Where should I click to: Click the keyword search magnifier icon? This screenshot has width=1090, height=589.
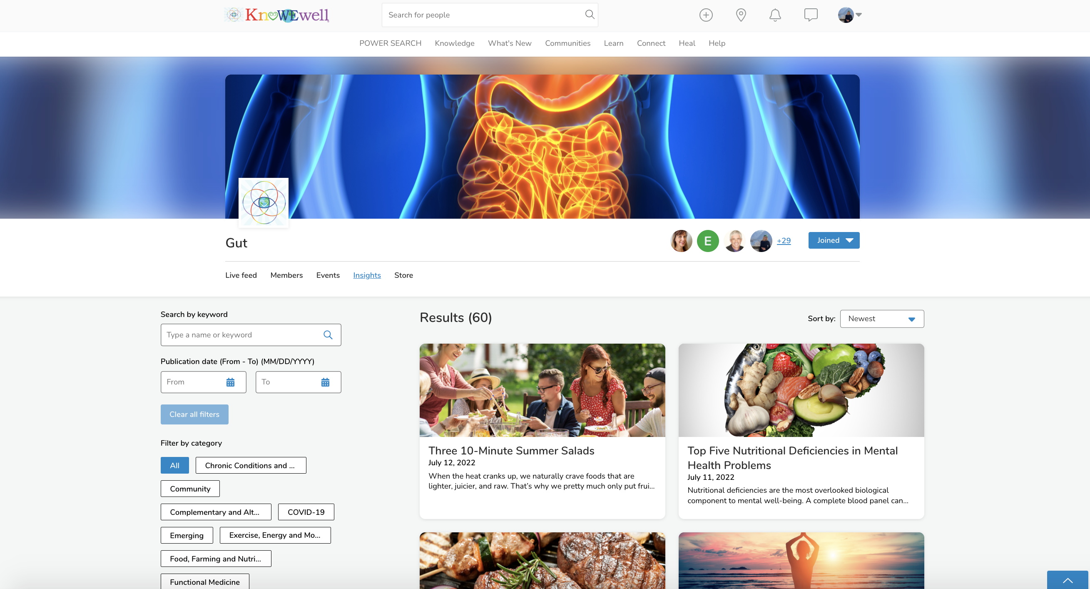pos(328,334)
